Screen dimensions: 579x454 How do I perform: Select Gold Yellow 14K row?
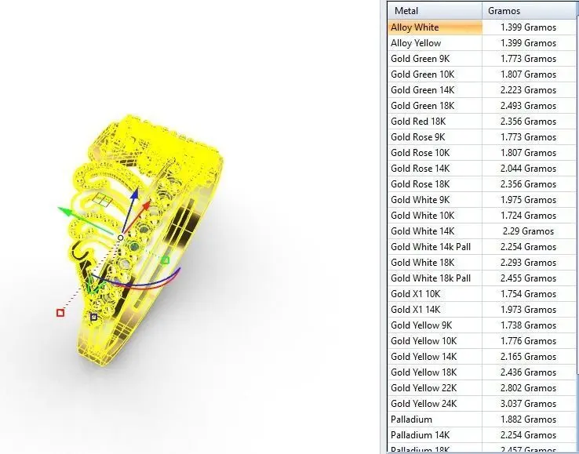[482, 357]
